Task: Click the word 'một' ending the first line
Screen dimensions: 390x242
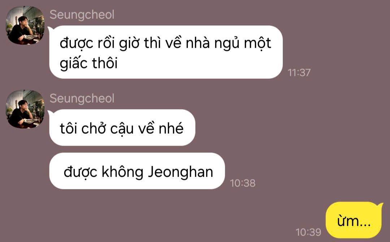Action: (257, 43)
